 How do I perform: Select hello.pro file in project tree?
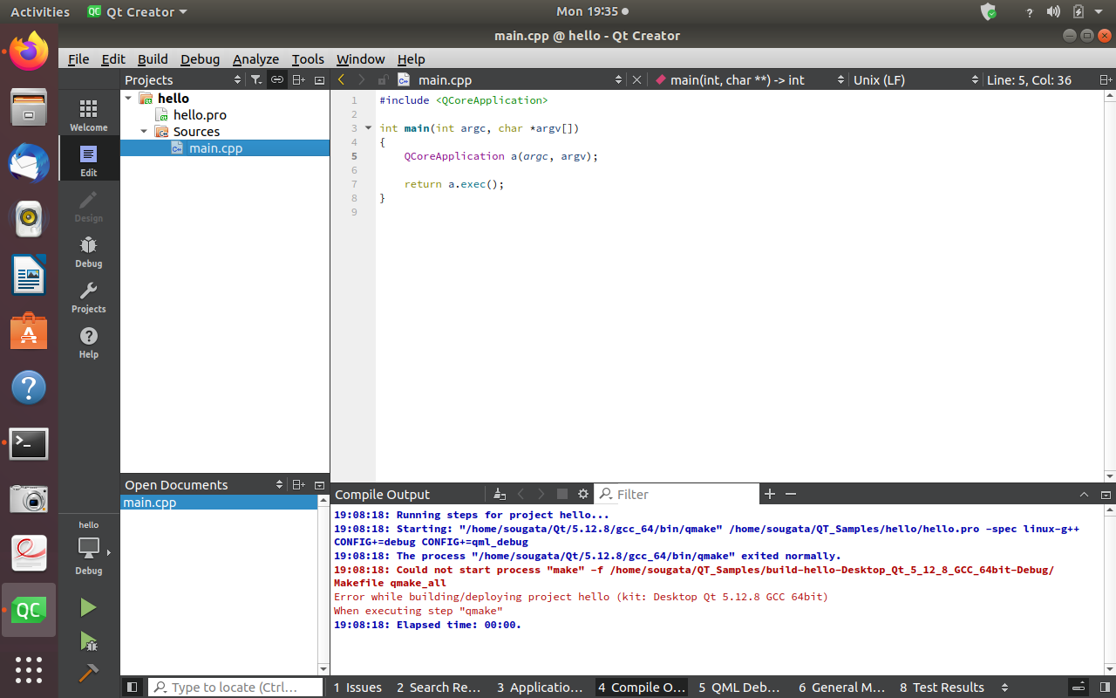pyautogui.click(x=200, y=115)
